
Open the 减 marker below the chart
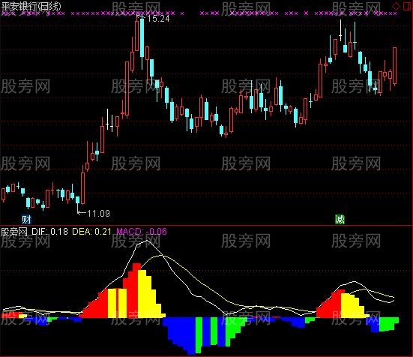[x=340, y=219]
